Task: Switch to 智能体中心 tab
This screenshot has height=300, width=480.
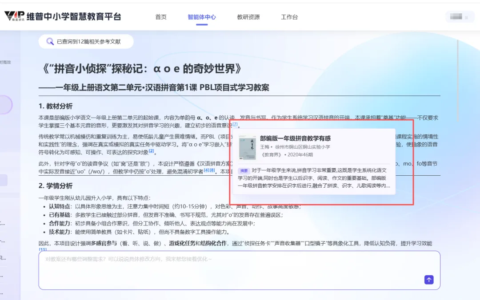Action: (202, 17)
